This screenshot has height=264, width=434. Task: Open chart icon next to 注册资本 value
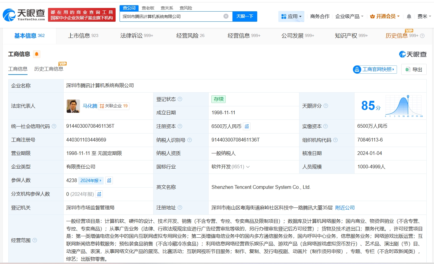click(x=247, y=126)
